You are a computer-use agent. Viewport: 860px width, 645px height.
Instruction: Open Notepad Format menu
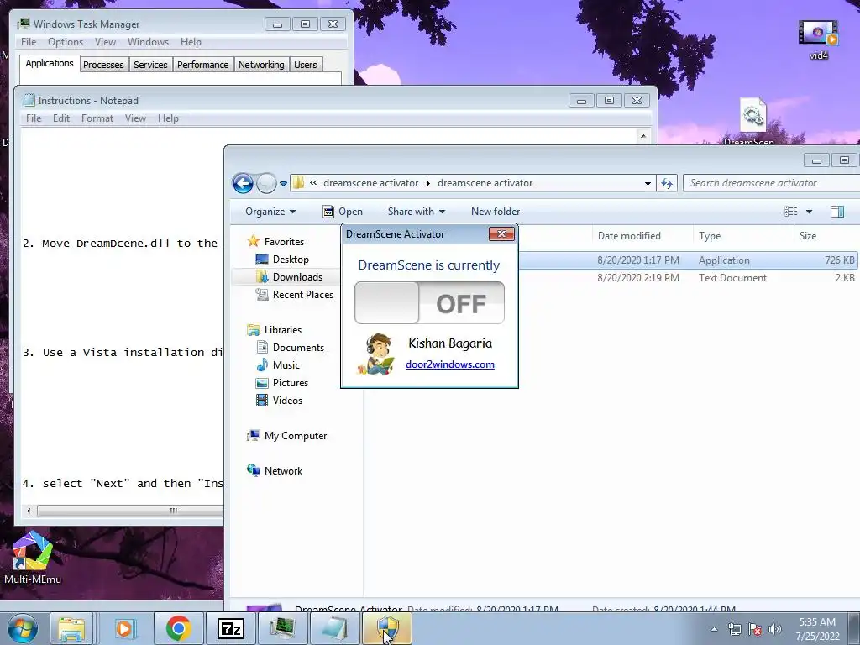click(97, 118)
